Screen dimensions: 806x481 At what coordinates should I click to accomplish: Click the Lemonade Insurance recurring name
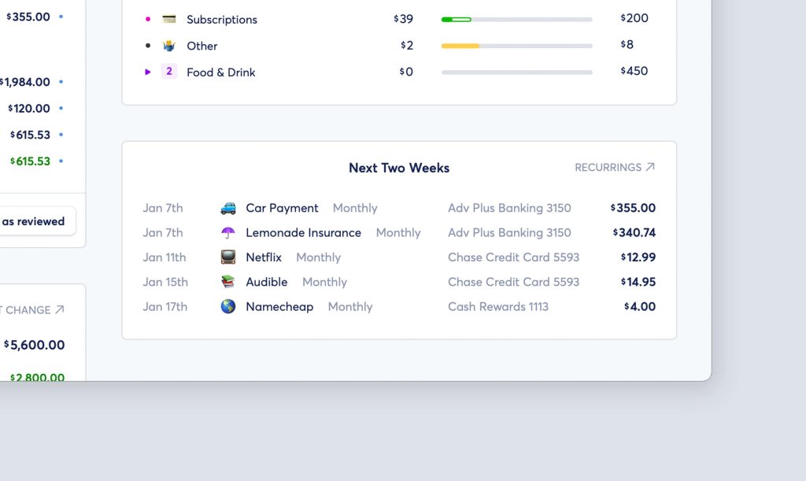point(303,233)
